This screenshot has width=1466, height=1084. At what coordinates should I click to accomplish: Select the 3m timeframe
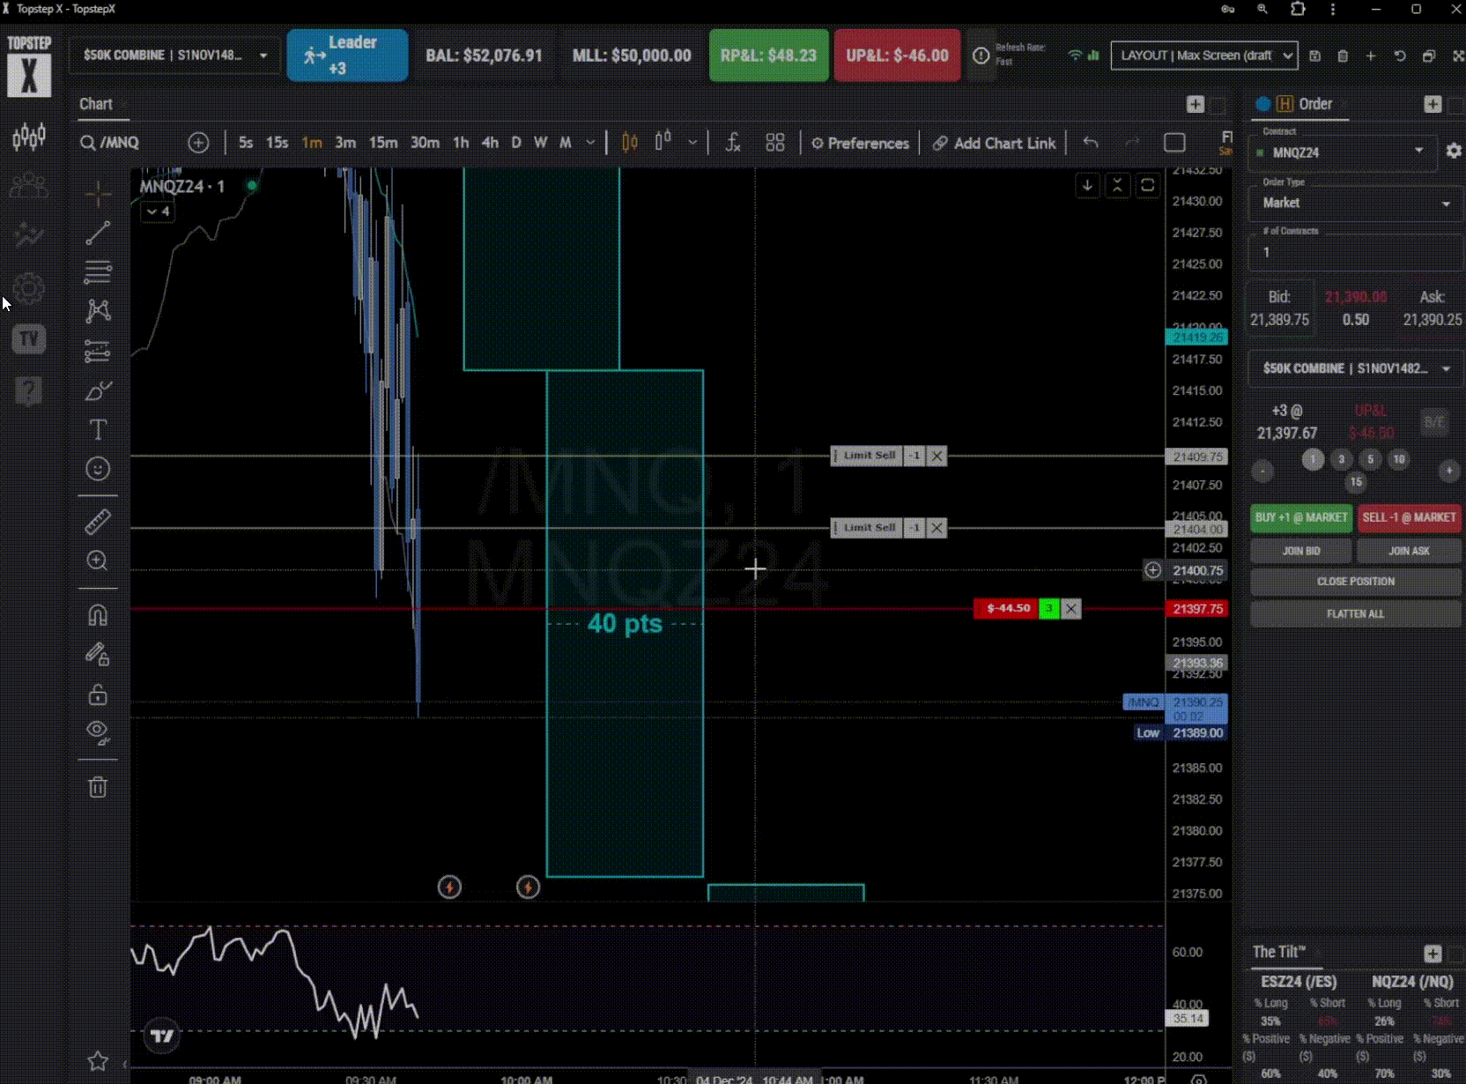click(345, 143)
